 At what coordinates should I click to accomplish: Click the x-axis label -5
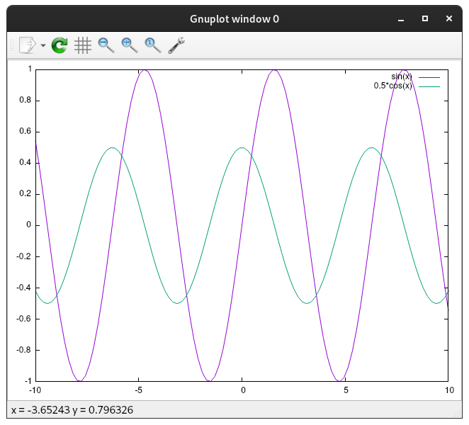tap(138, 390)
